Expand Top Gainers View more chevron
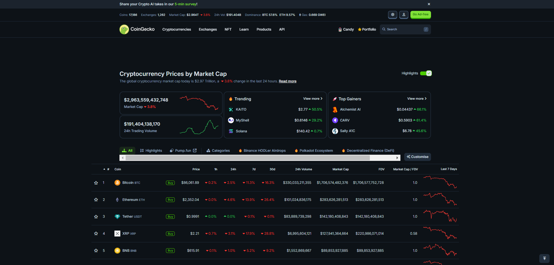Image resolution: width=554 pixels, height=265 pixels. pos(425,99)
